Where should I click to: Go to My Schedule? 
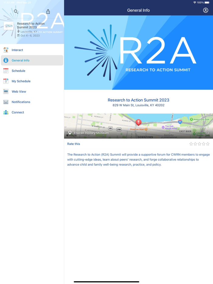[32, 81]
